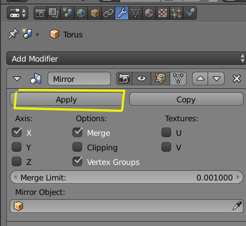Click the Copy modifier button
This screenshot has width=246, height=226.
(x=186, y=99)
